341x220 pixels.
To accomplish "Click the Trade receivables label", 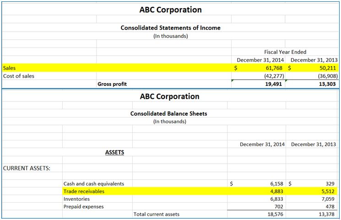I will (84, 191).
